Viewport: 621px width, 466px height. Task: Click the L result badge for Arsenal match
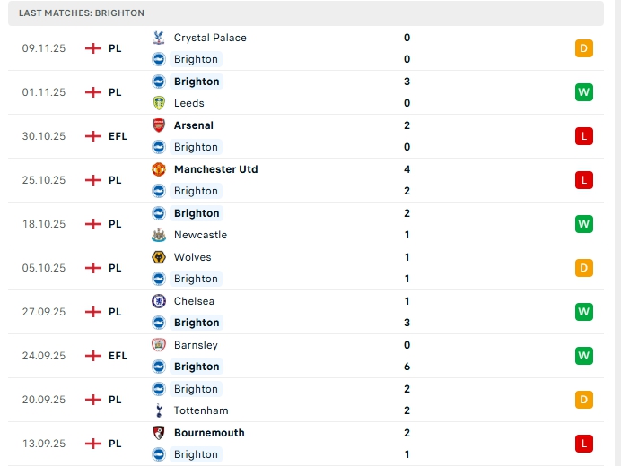[584, 136]
